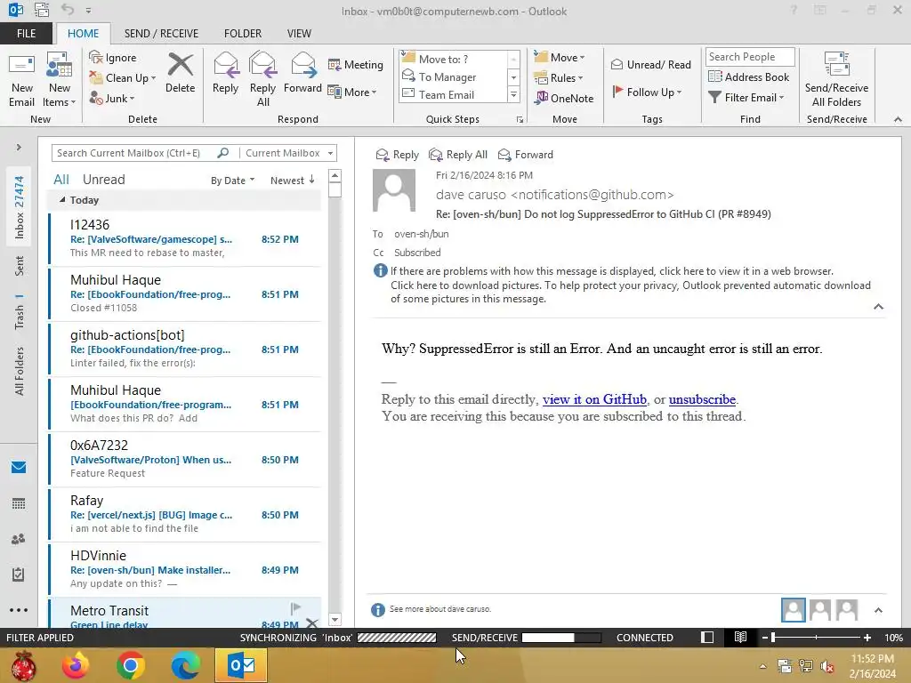Click Forward in the reading pane
Image resolution: width=911 pixels, height=683 pixels.
pyautogui.click(x=526, y=155)
